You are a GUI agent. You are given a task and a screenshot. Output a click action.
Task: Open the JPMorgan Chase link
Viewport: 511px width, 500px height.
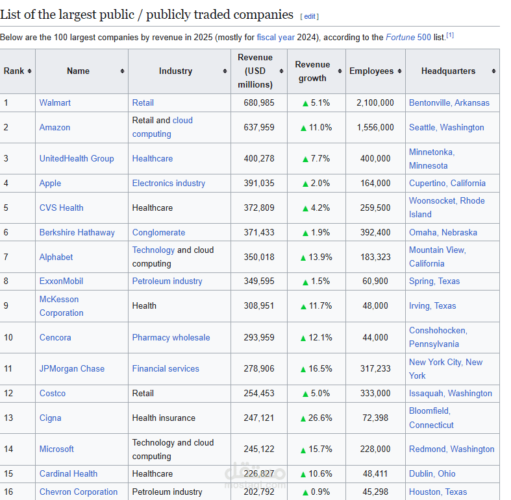click(72, 369)
